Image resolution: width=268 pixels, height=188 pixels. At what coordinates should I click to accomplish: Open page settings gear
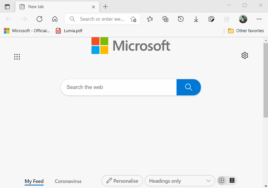(245, 55)
